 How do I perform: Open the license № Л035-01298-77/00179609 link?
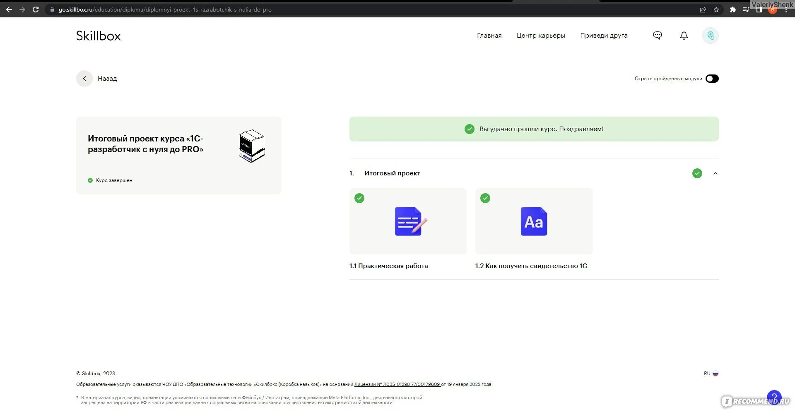397,384
